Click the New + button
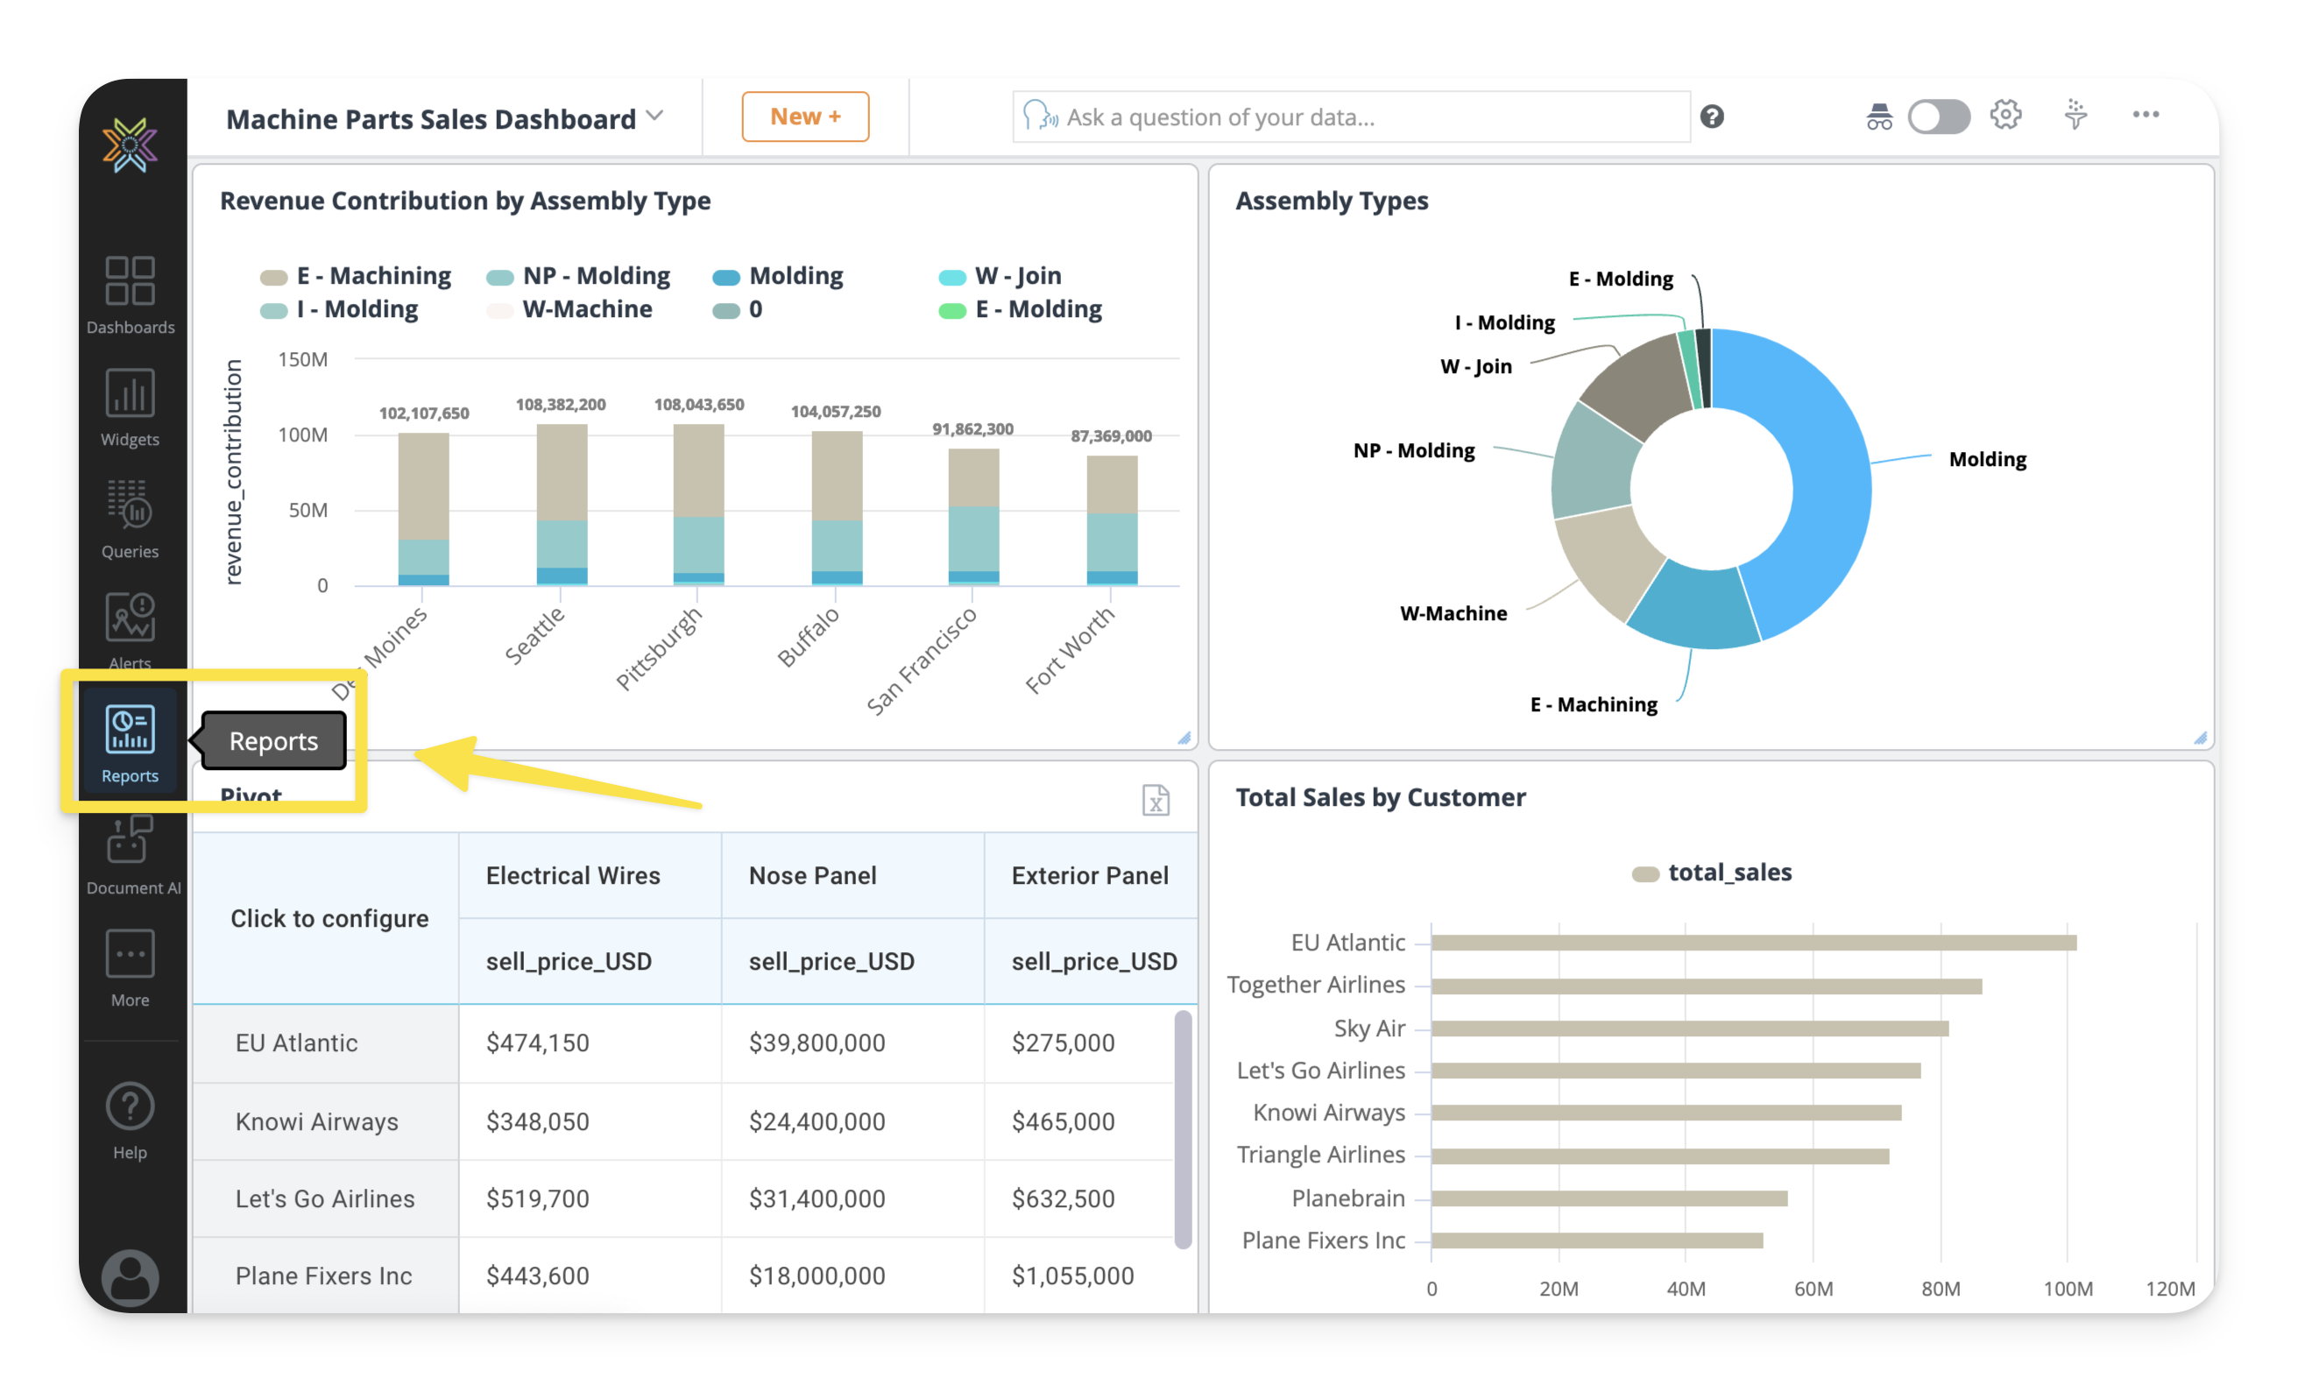Screen dimensions: 2298x1392 (x=805, y=117)
